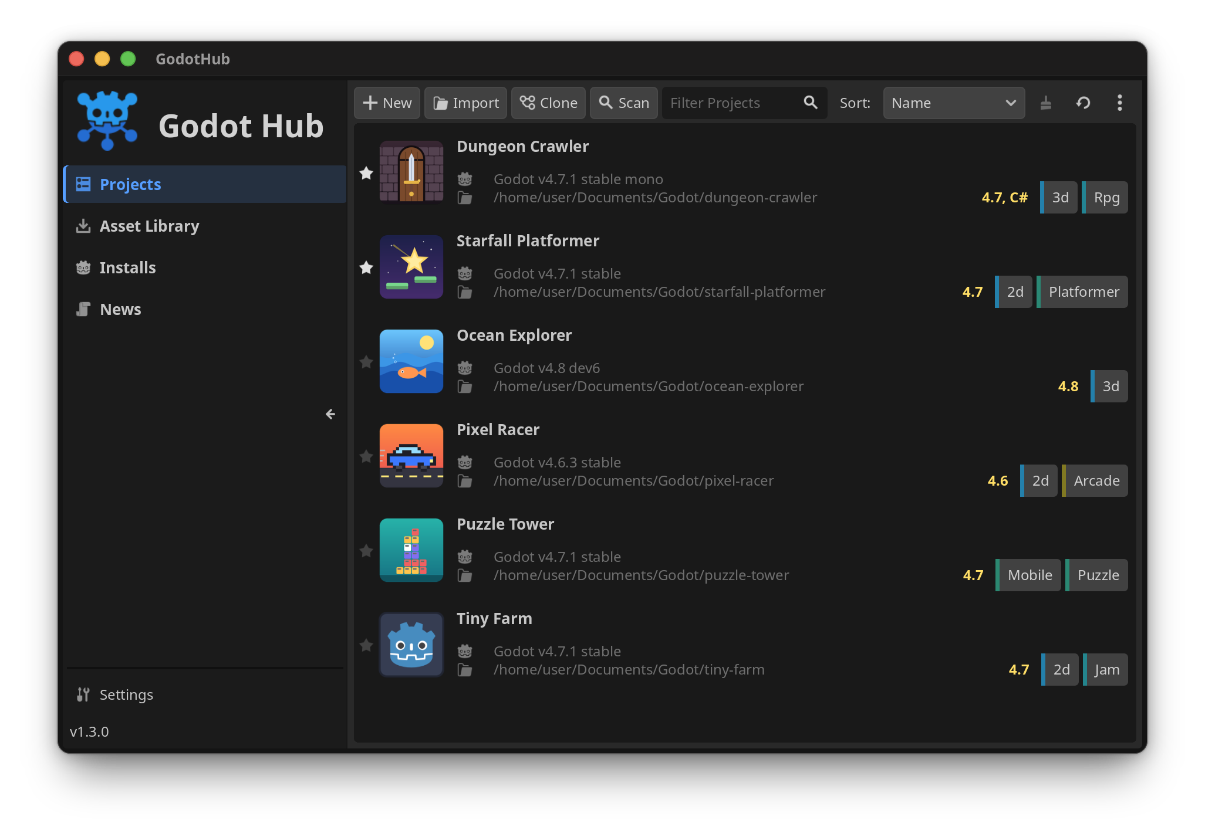This screenshot has width=1205, height=837.
Task: Open the Sort dropdown showing Name
Action: click(954, 103)
